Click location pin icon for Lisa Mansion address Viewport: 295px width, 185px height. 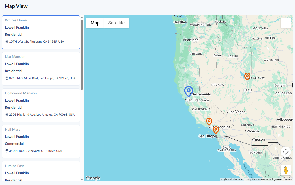pyautogui.click(x=7, y=78)
